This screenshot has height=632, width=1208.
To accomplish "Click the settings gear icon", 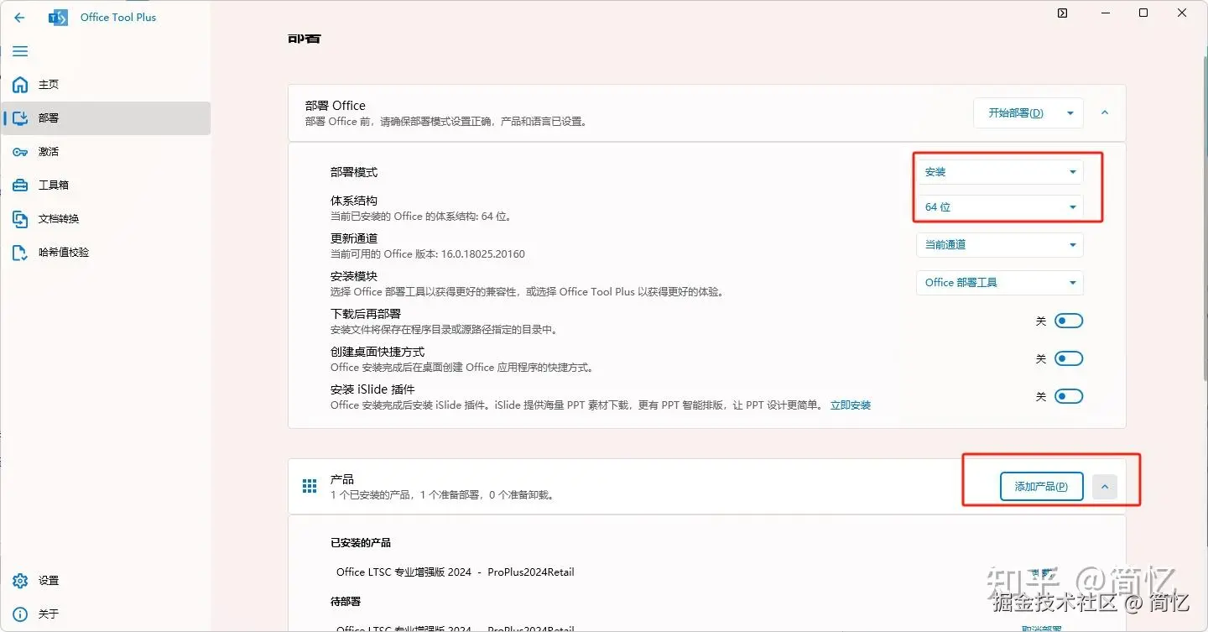I will point(20,581).
